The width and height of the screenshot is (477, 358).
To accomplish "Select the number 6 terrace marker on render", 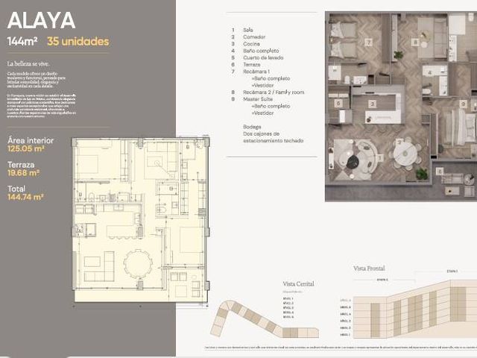I will coord(439,172).
